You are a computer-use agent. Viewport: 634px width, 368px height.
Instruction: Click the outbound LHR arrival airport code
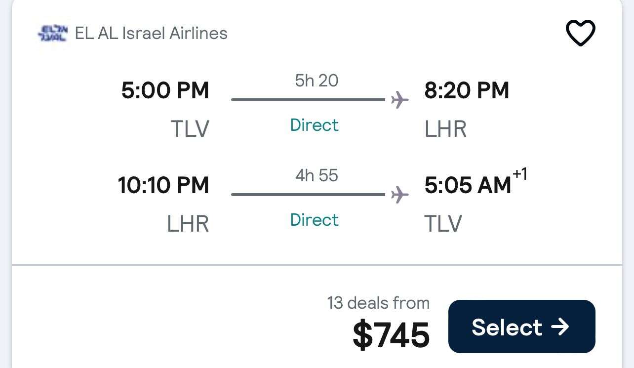click(x=445, y=129)
